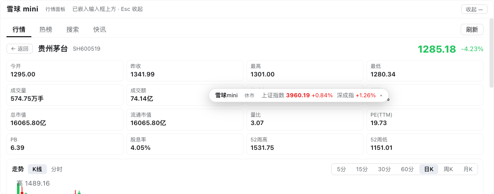Open the 搜索 tab
494x194 pixels.
coord(73,30)
